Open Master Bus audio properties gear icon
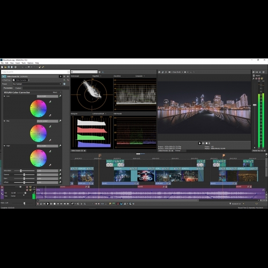Screen dimensions: 268x268 pyautogui.click(x=254, y=72)
